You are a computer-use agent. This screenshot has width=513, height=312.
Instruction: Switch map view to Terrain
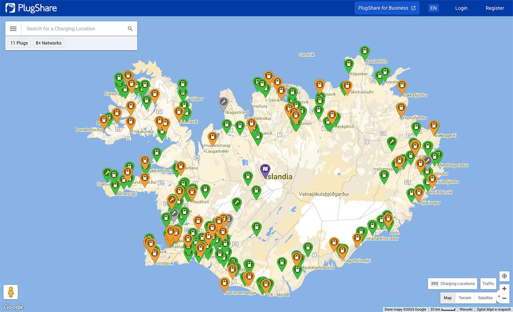(465, 298)
